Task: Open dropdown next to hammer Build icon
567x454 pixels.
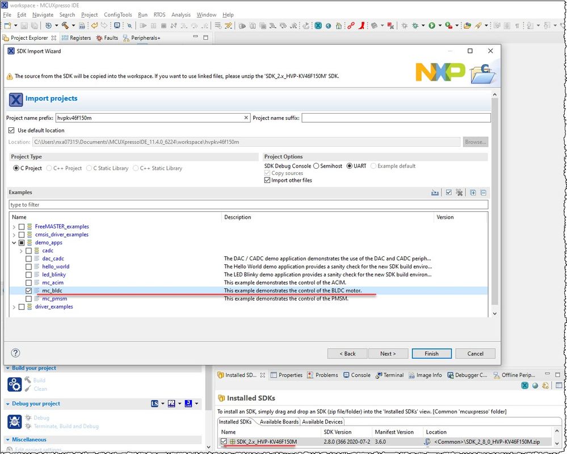Action: tap(73, 26)
